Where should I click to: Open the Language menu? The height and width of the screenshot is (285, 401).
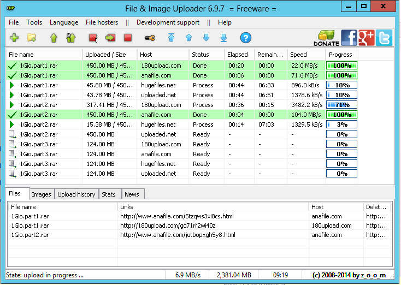coord(64,22)
